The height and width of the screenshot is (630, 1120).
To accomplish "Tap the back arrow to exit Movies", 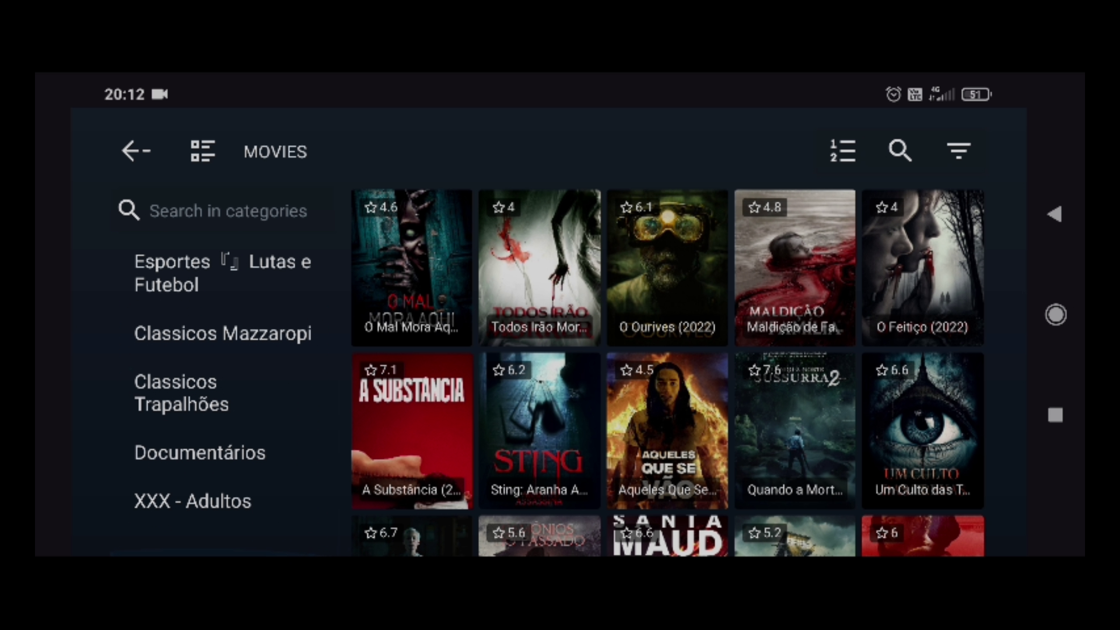I will 135,151.
